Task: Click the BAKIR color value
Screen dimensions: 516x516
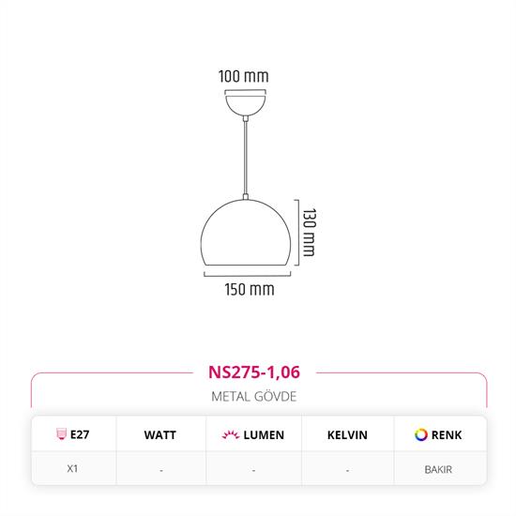Action: (x=438, y=470)
